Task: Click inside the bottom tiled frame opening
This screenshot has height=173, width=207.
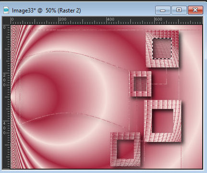Action: 125,149
